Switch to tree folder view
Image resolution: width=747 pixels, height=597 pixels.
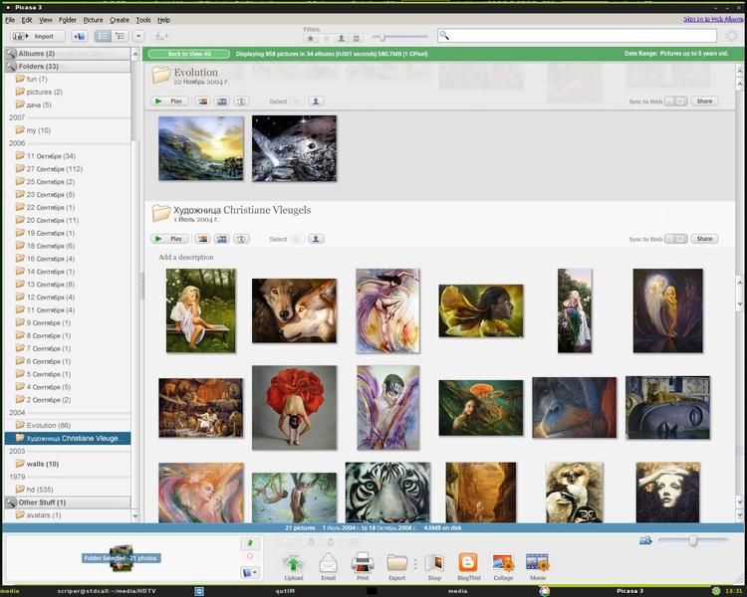click(x=121, y=36)
